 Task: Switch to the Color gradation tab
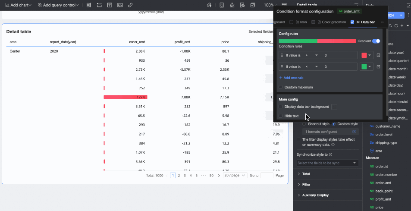[332, 22]
